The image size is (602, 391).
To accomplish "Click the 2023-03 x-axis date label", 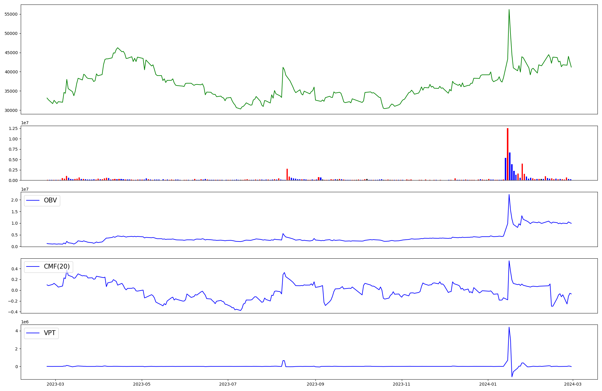I will click(x=55, y=384).
